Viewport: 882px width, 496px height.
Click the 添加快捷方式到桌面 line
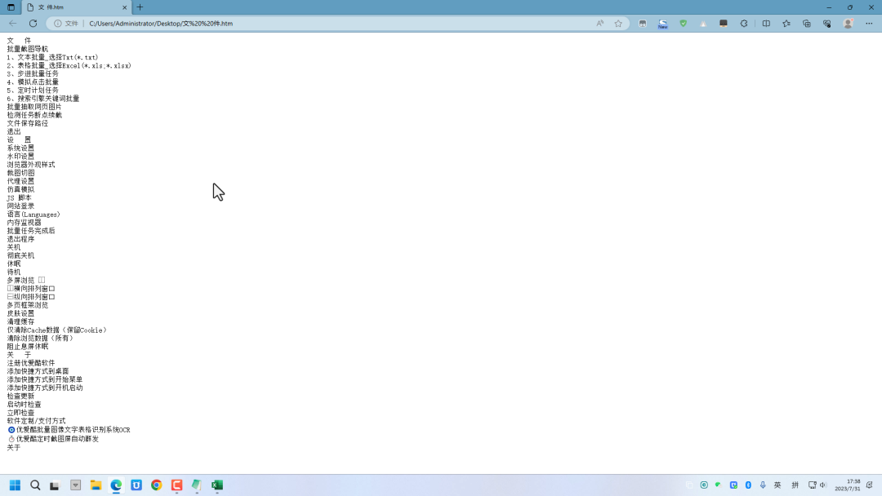coord(38,371)
